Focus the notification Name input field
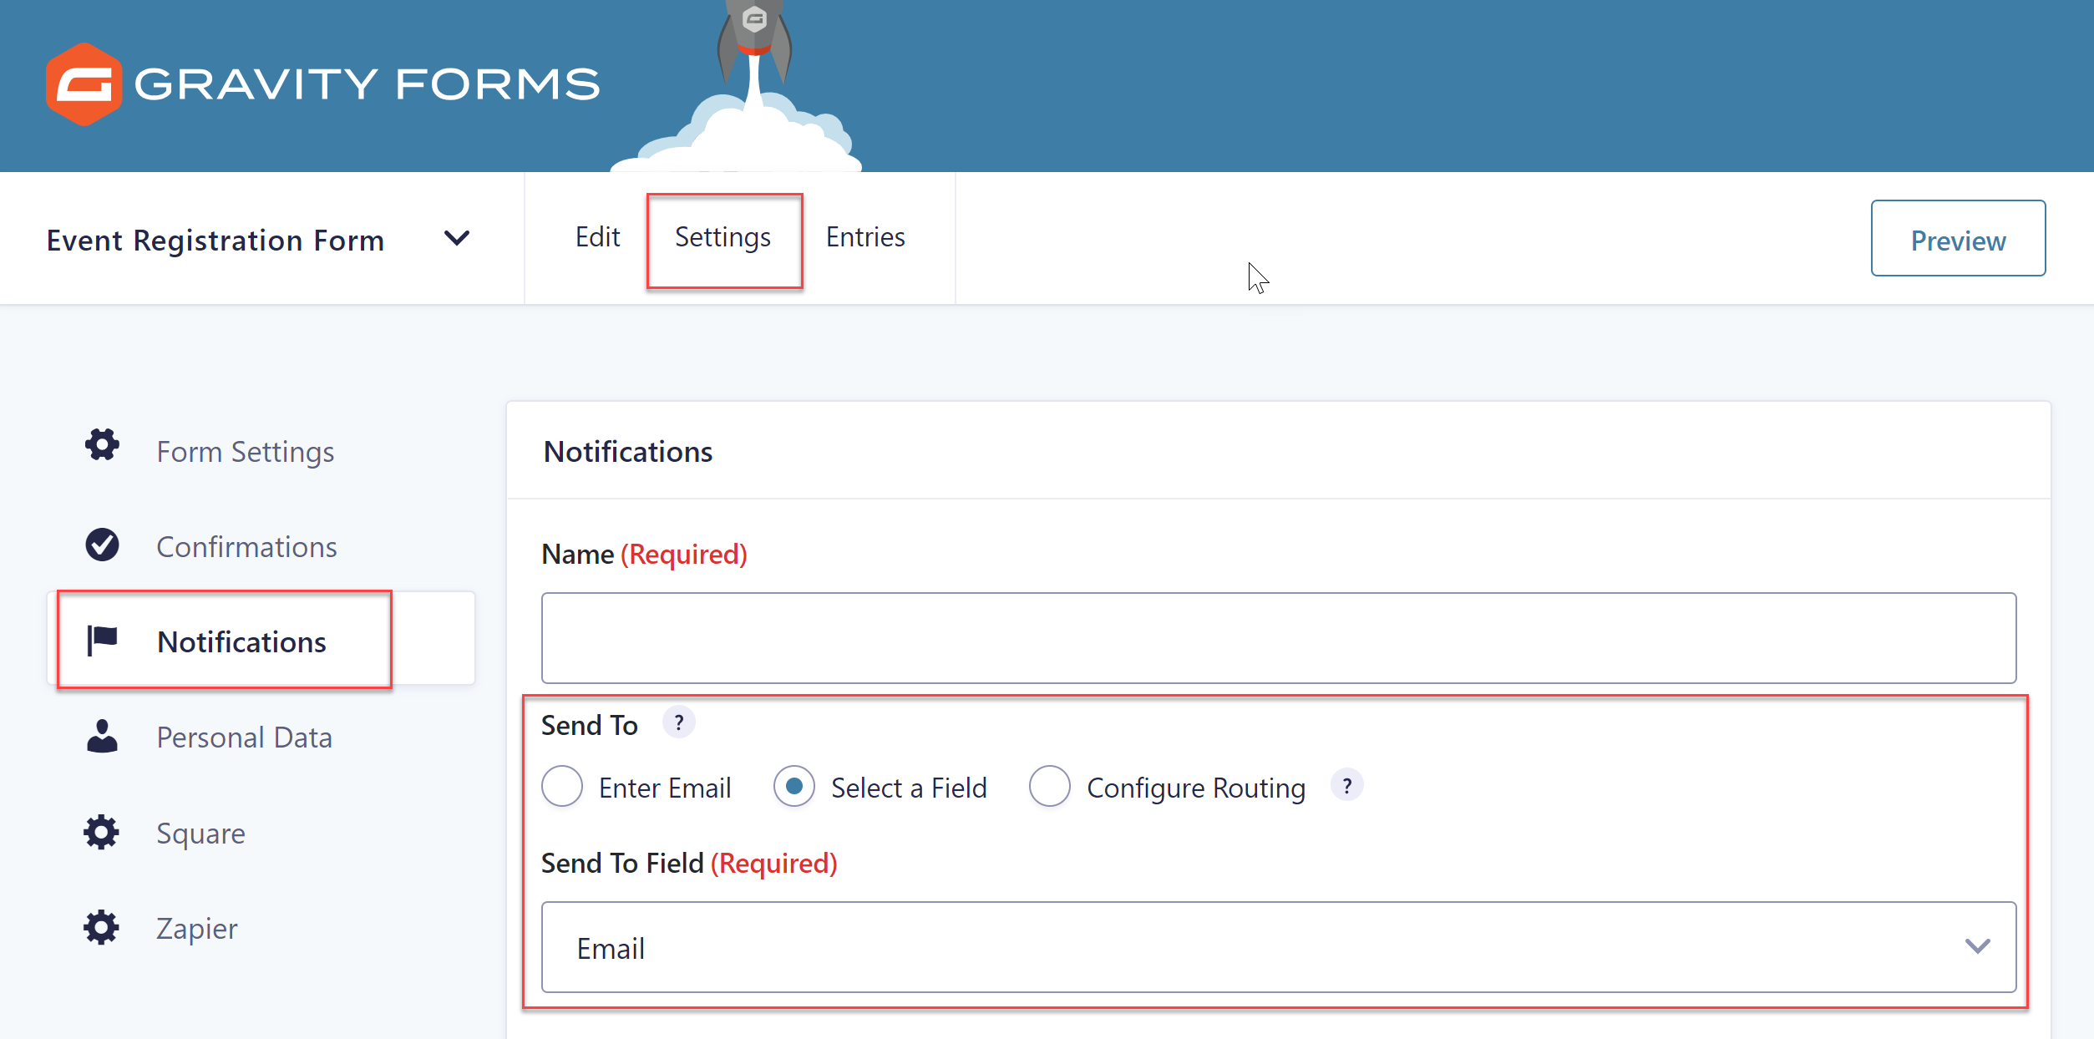2094x1039 pixels. [x=1279, y=638]
